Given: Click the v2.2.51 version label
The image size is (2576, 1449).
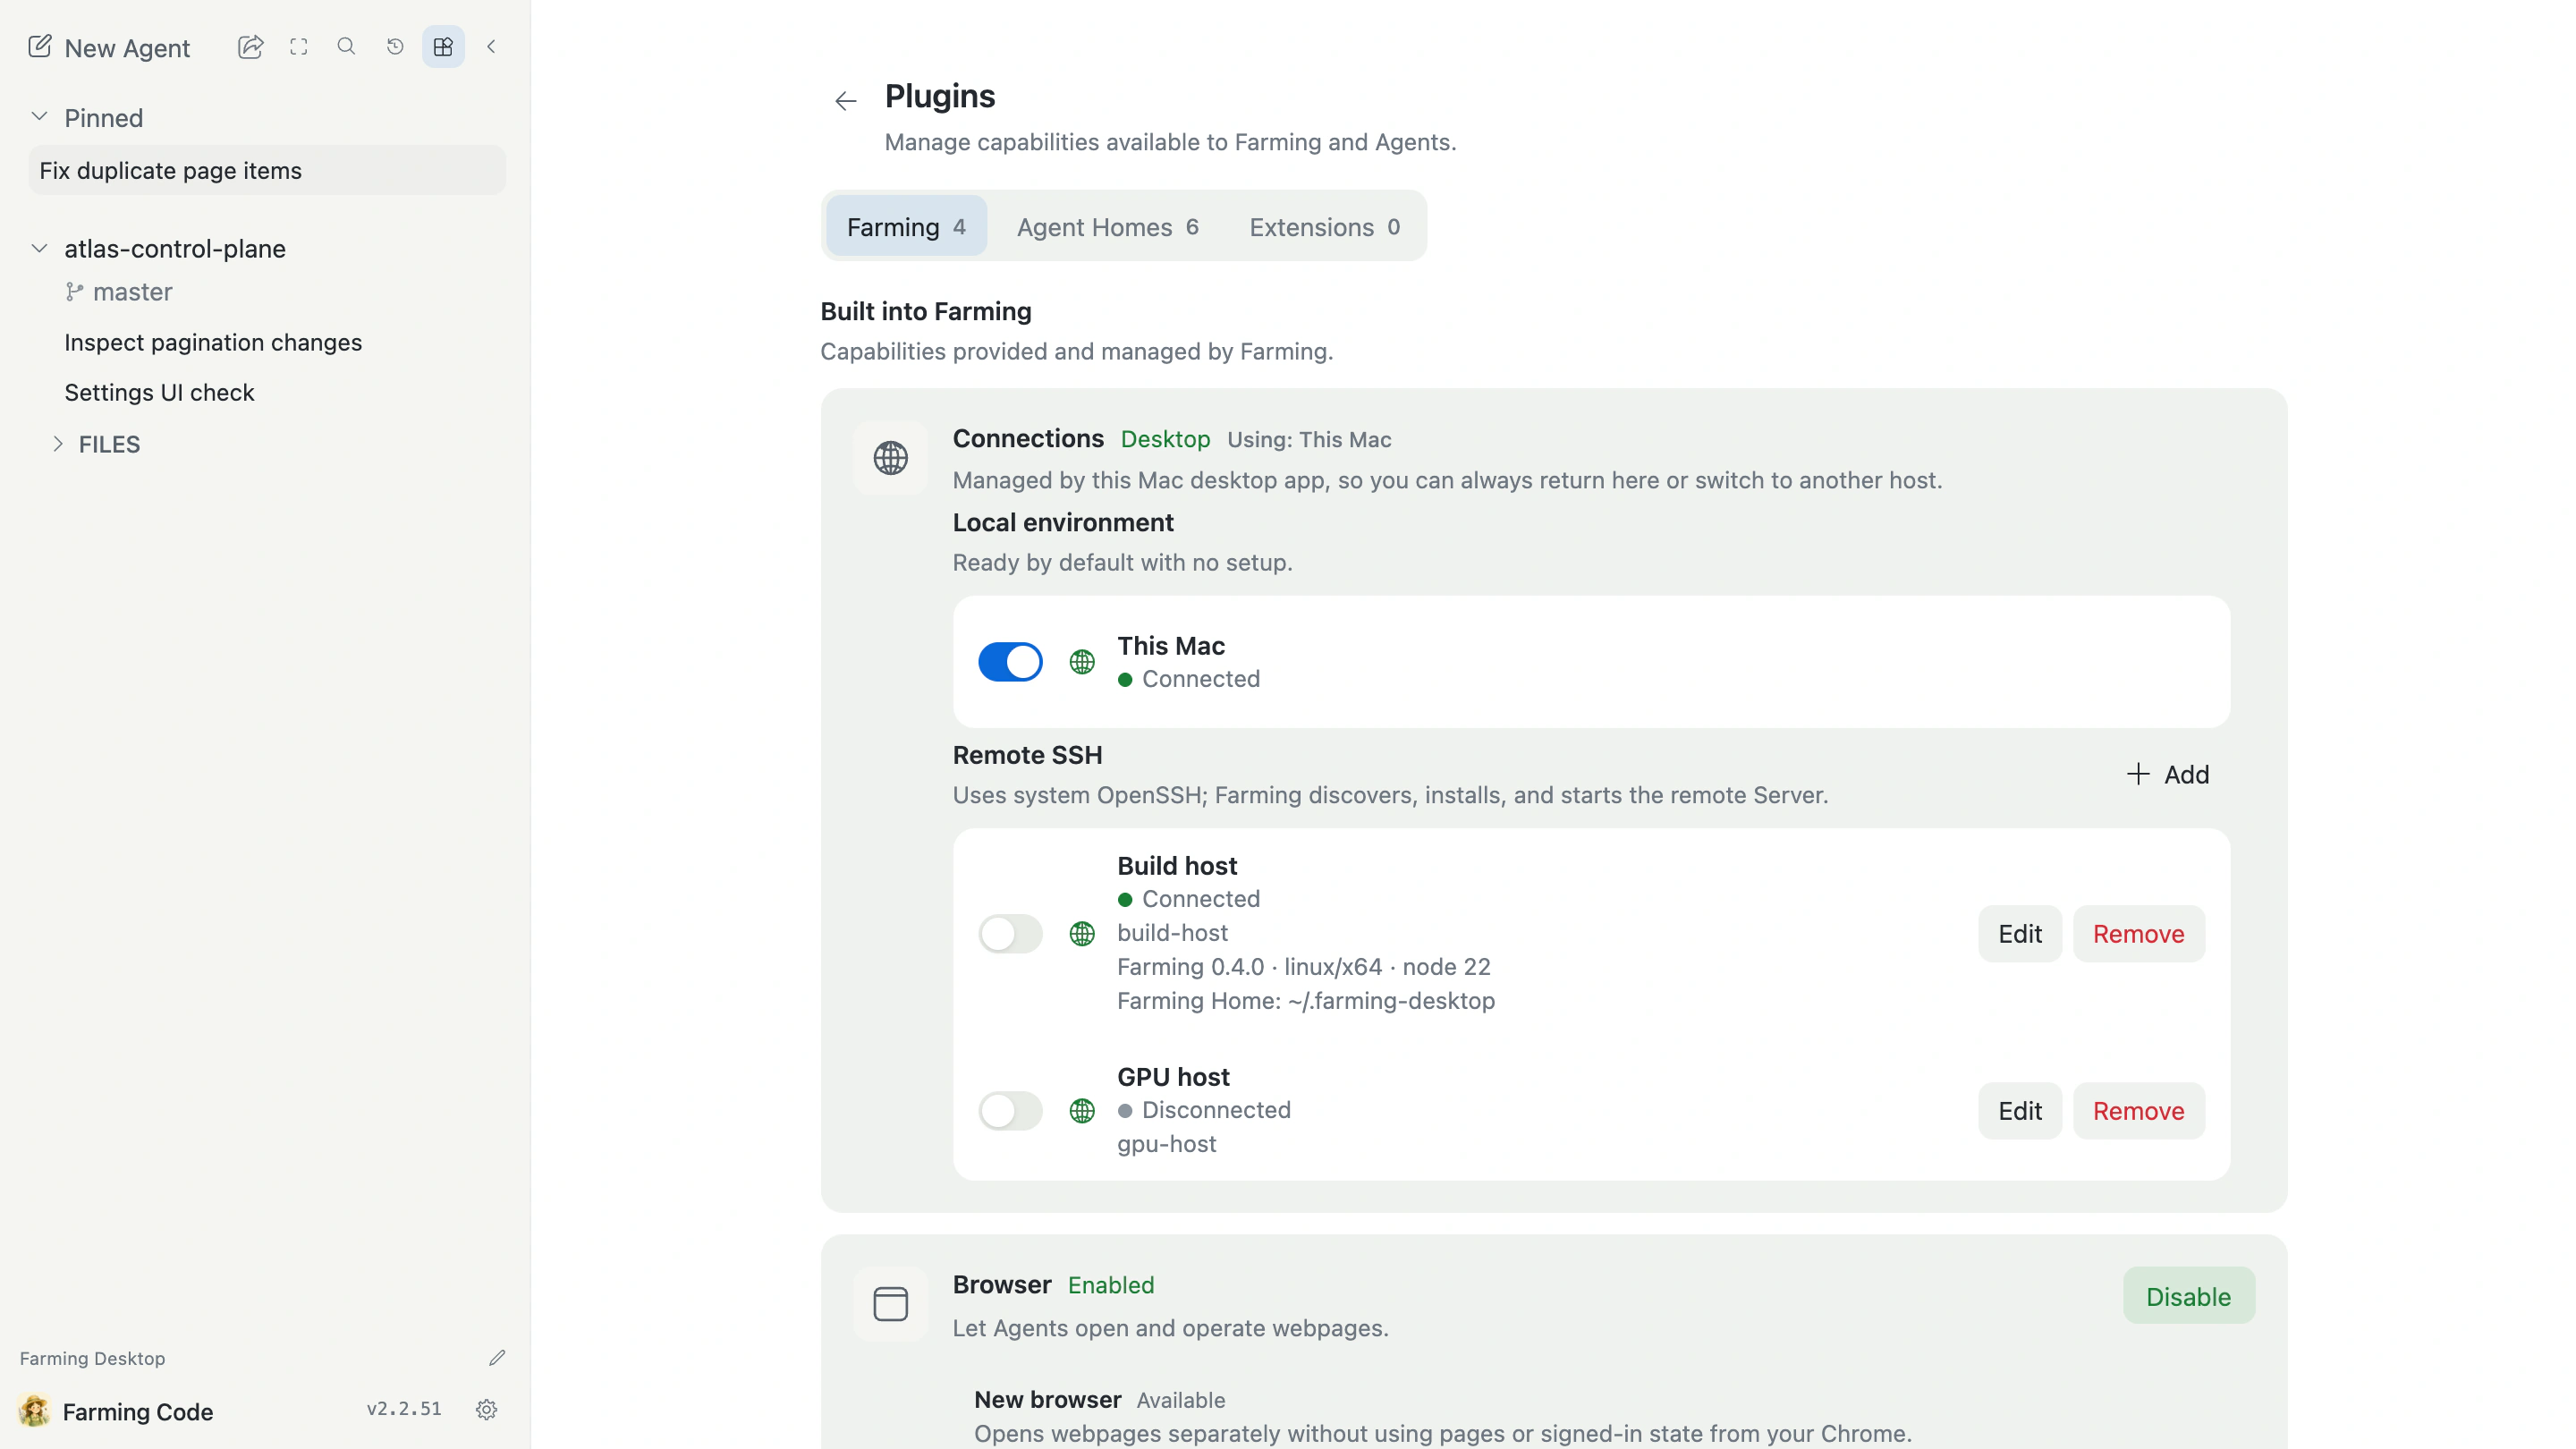Looking at the screenshot, I should 404,1409.
